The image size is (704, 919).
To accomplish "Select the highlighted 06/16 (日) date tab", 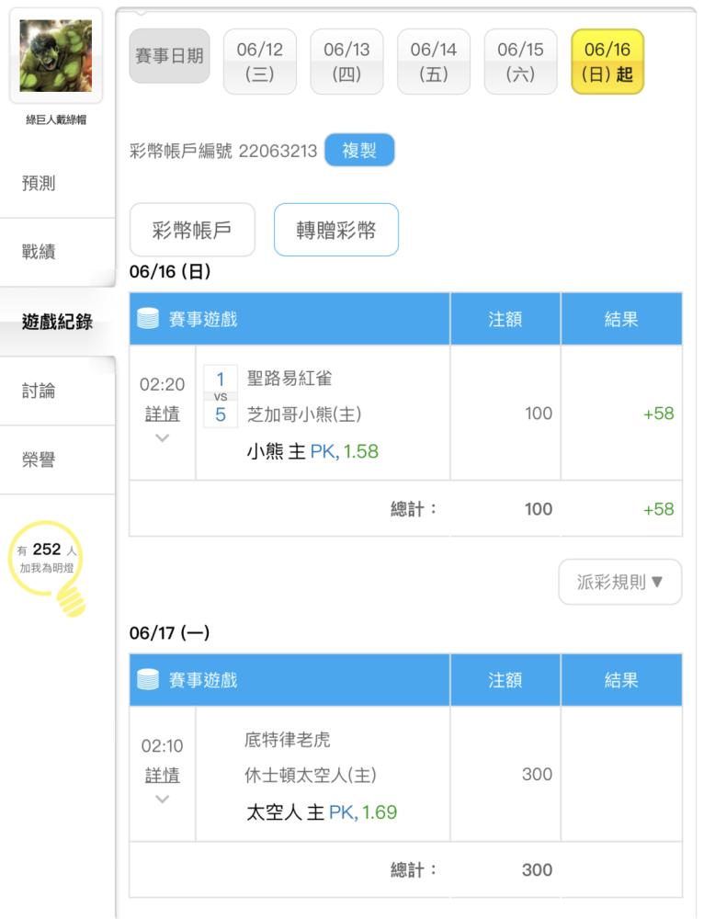I will 607,62.
